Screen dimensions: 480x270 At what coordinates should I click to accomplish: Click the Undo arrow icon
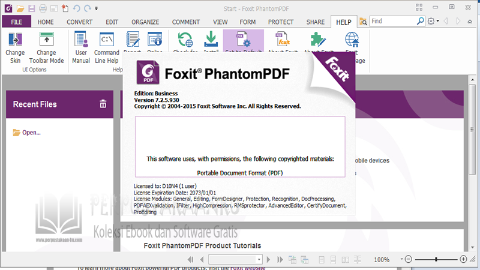(77, 8)
